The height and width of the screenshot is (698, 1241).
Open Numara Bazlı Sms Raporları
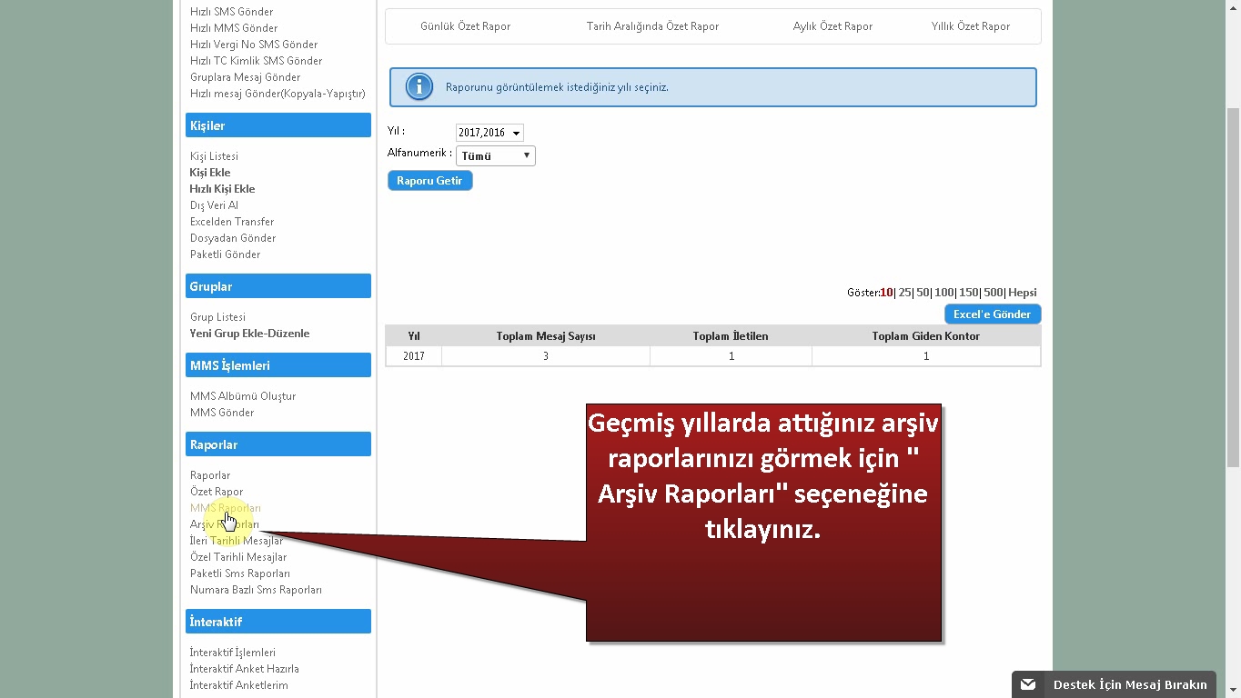pyautogui.click(x=256, y=590)
